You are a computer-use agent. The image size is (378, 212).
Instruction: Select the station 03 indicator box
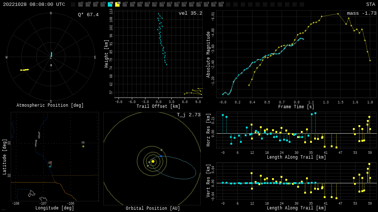[x=95, y=4]
